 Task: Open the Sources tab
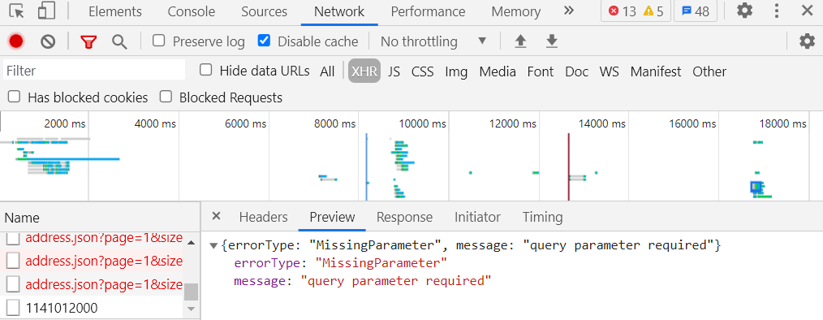click(264, 11)
